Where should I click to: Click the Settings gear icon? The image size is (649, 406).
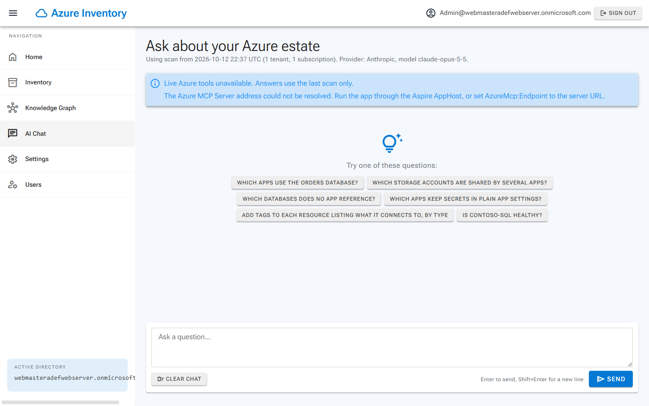tap(13, 159)
